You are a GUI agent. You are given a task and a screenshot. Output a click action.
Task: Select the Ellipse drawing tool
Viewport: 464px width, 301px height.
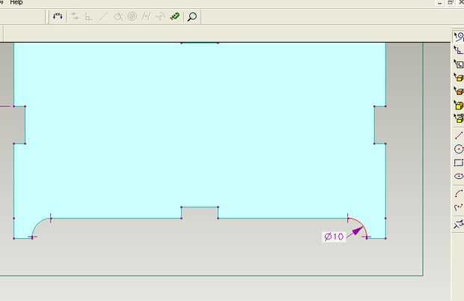coord(459,176)
